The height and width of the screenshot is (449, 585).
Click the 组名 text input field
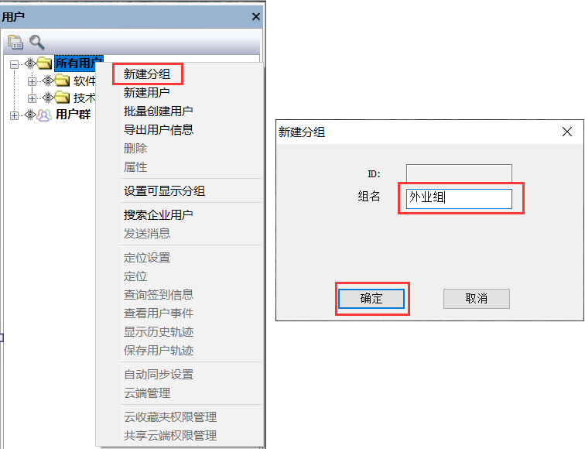459,198
